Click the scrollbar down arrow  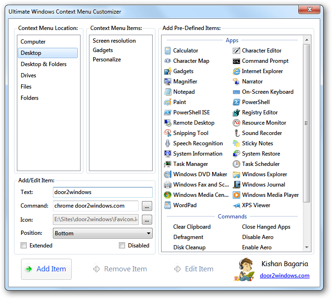[307, 247]
